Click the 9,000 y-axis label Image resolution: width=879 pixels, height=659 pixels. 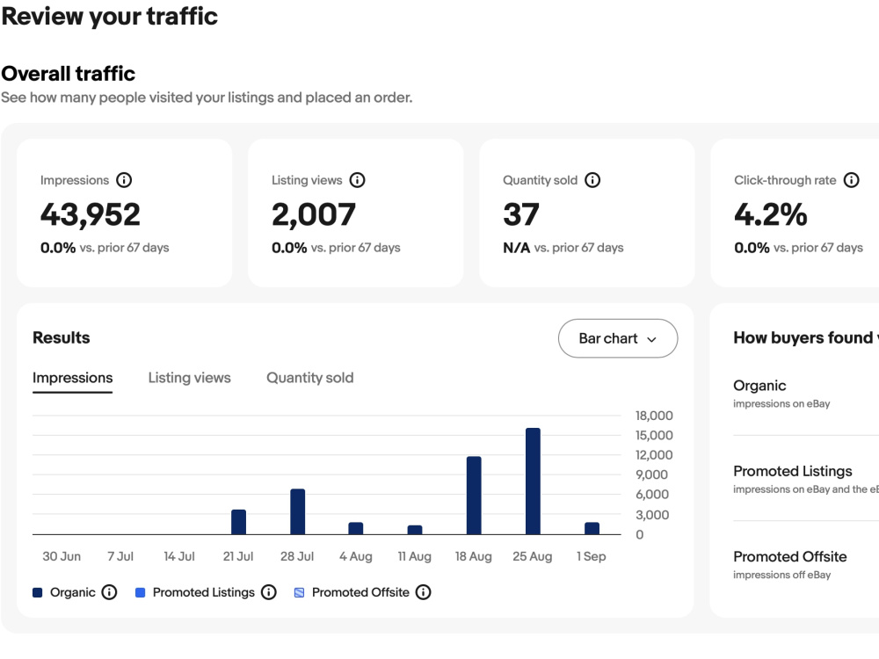pyautogui.click(x=651, y=474)
